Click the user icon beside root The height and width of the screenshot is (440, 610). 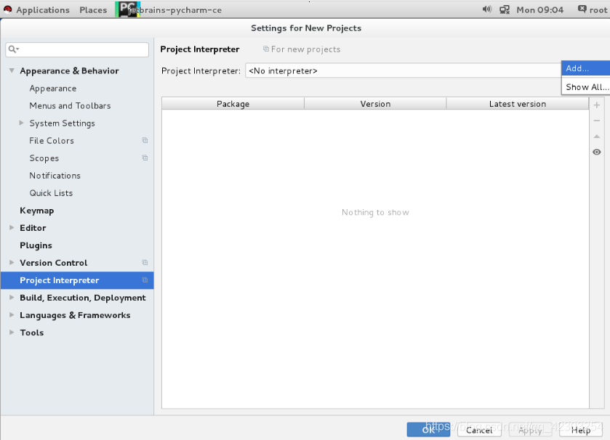click(582, 9)
